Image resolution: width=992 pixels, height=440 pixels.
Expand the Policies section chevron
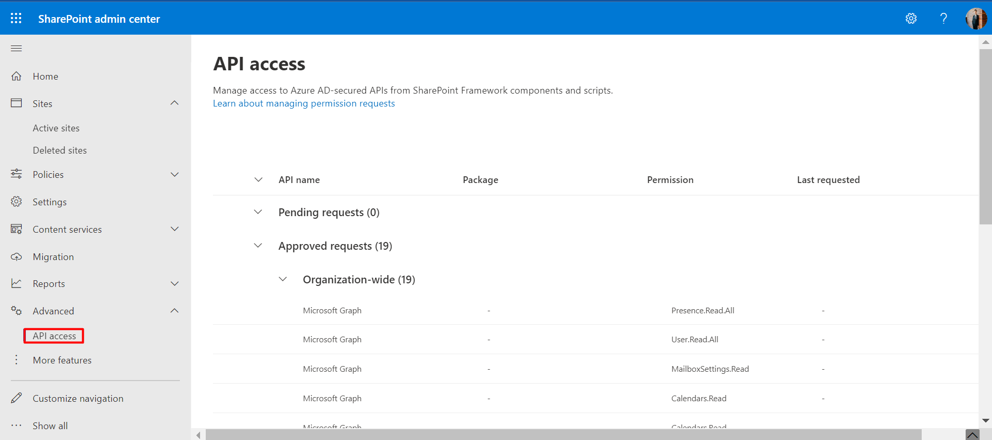point(175,174)
